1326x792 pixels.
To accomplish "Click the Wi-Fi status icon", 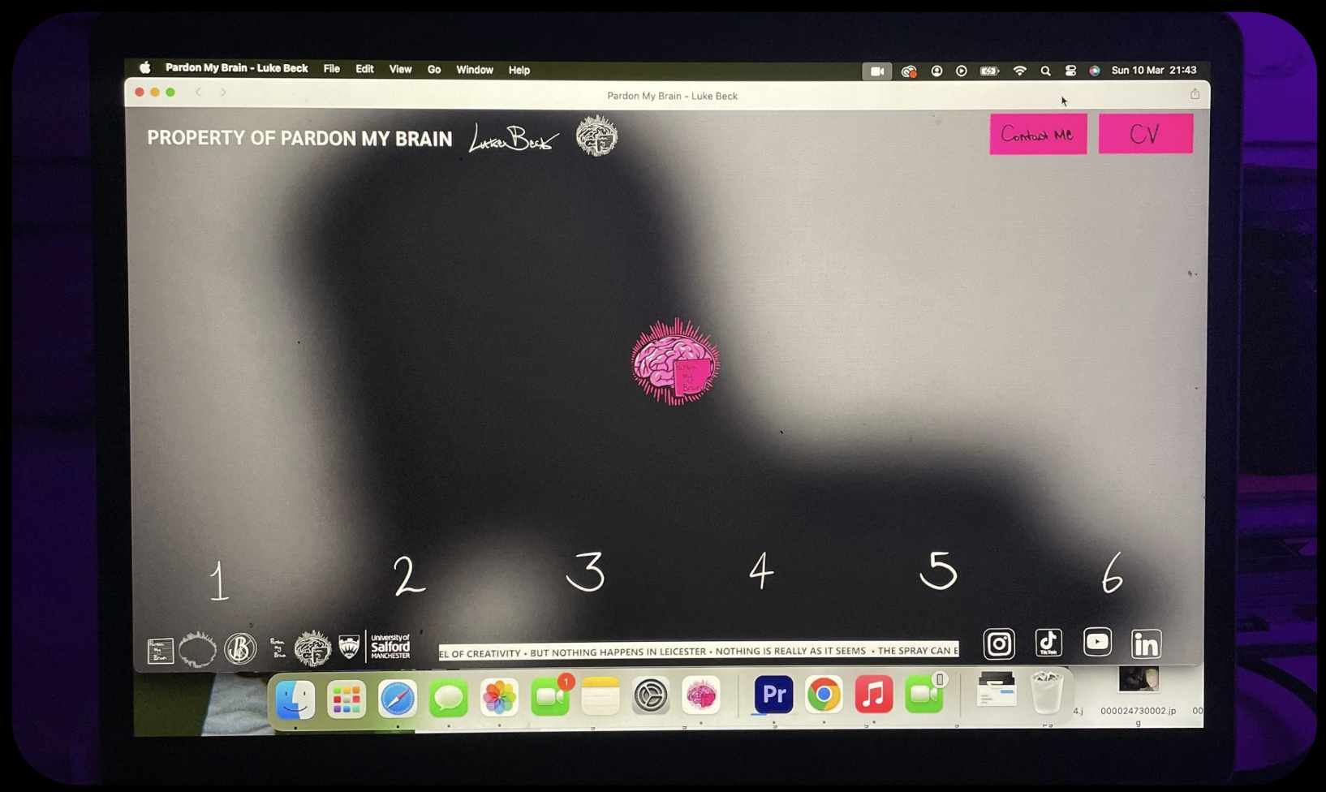I will point(1020,71).
